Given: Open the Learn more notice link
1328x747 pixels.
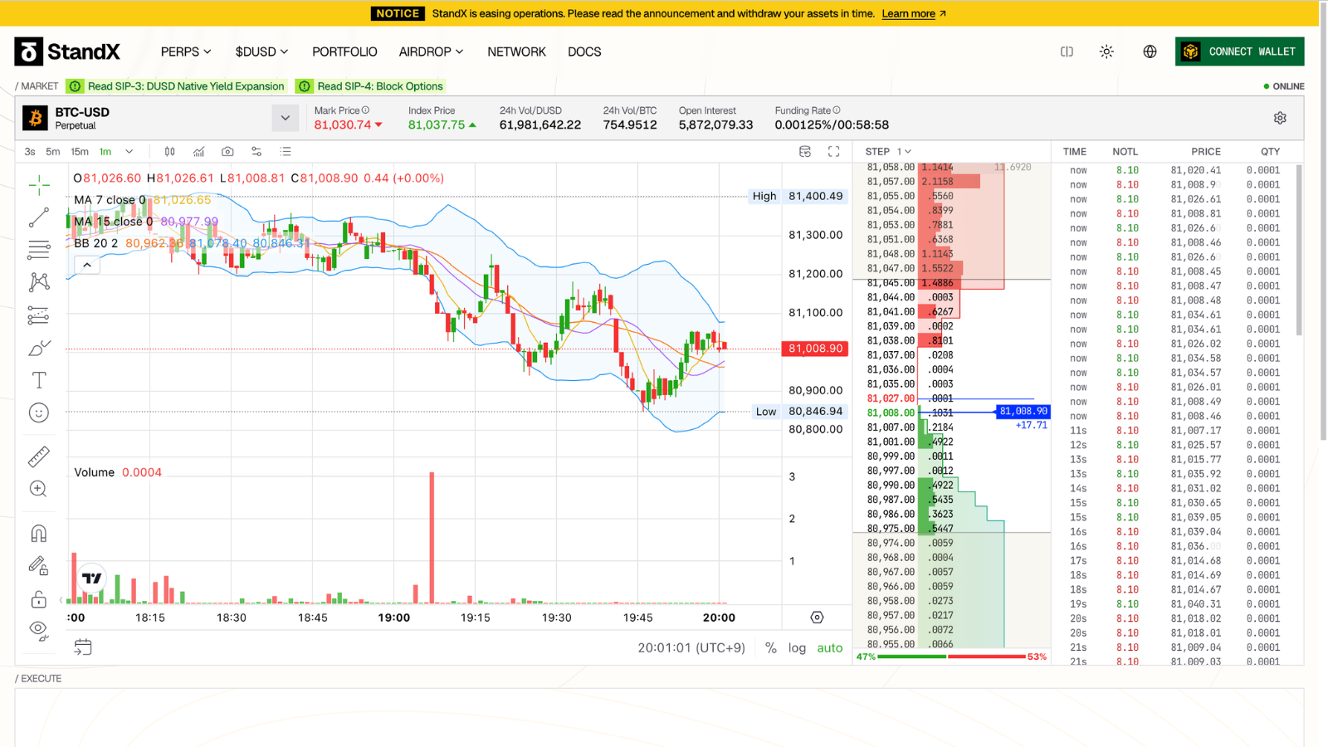Looking at the screenshot, I should click(x=914, y=13).
